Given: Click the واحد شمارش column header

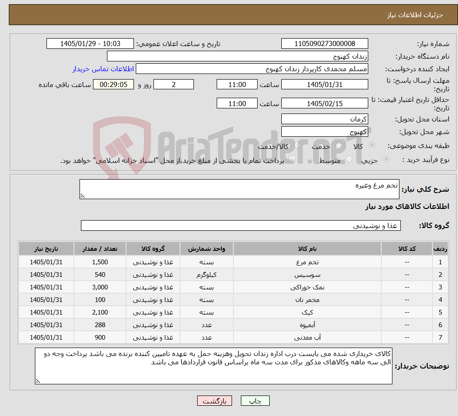Looking at the screenshot, I should tap(206, 249).
